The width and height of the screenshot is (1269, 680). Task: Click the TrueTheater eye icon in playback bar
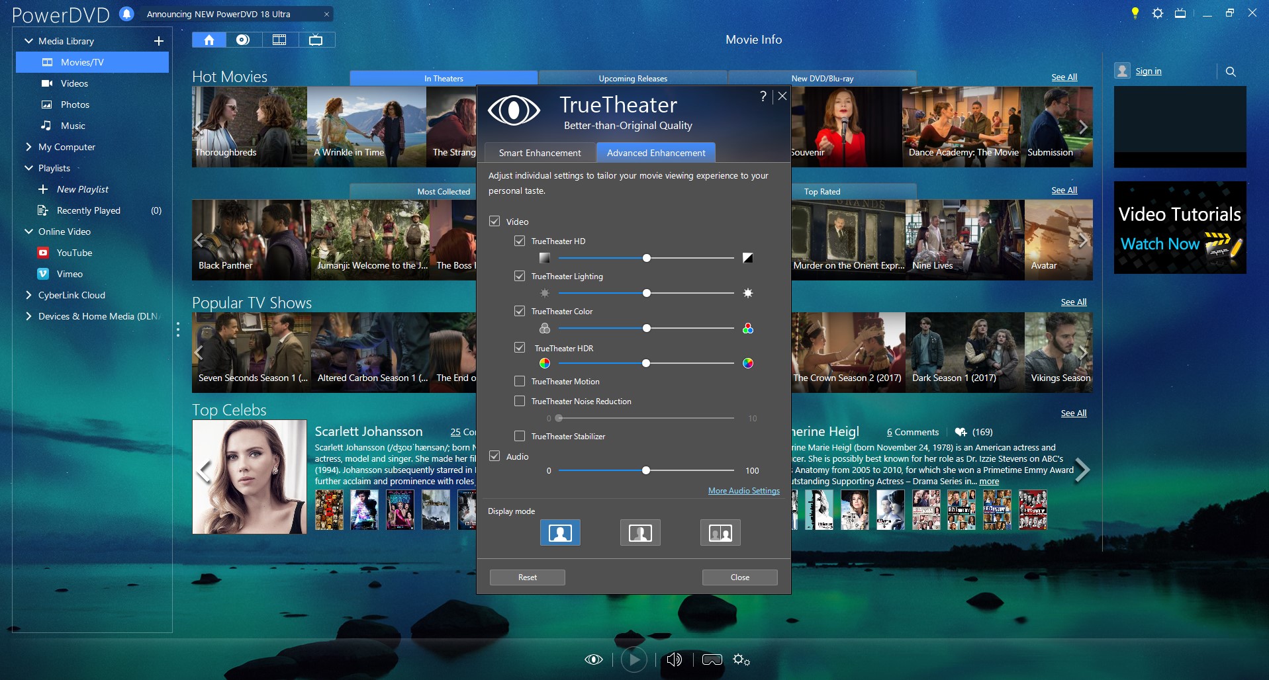[594, 659]
